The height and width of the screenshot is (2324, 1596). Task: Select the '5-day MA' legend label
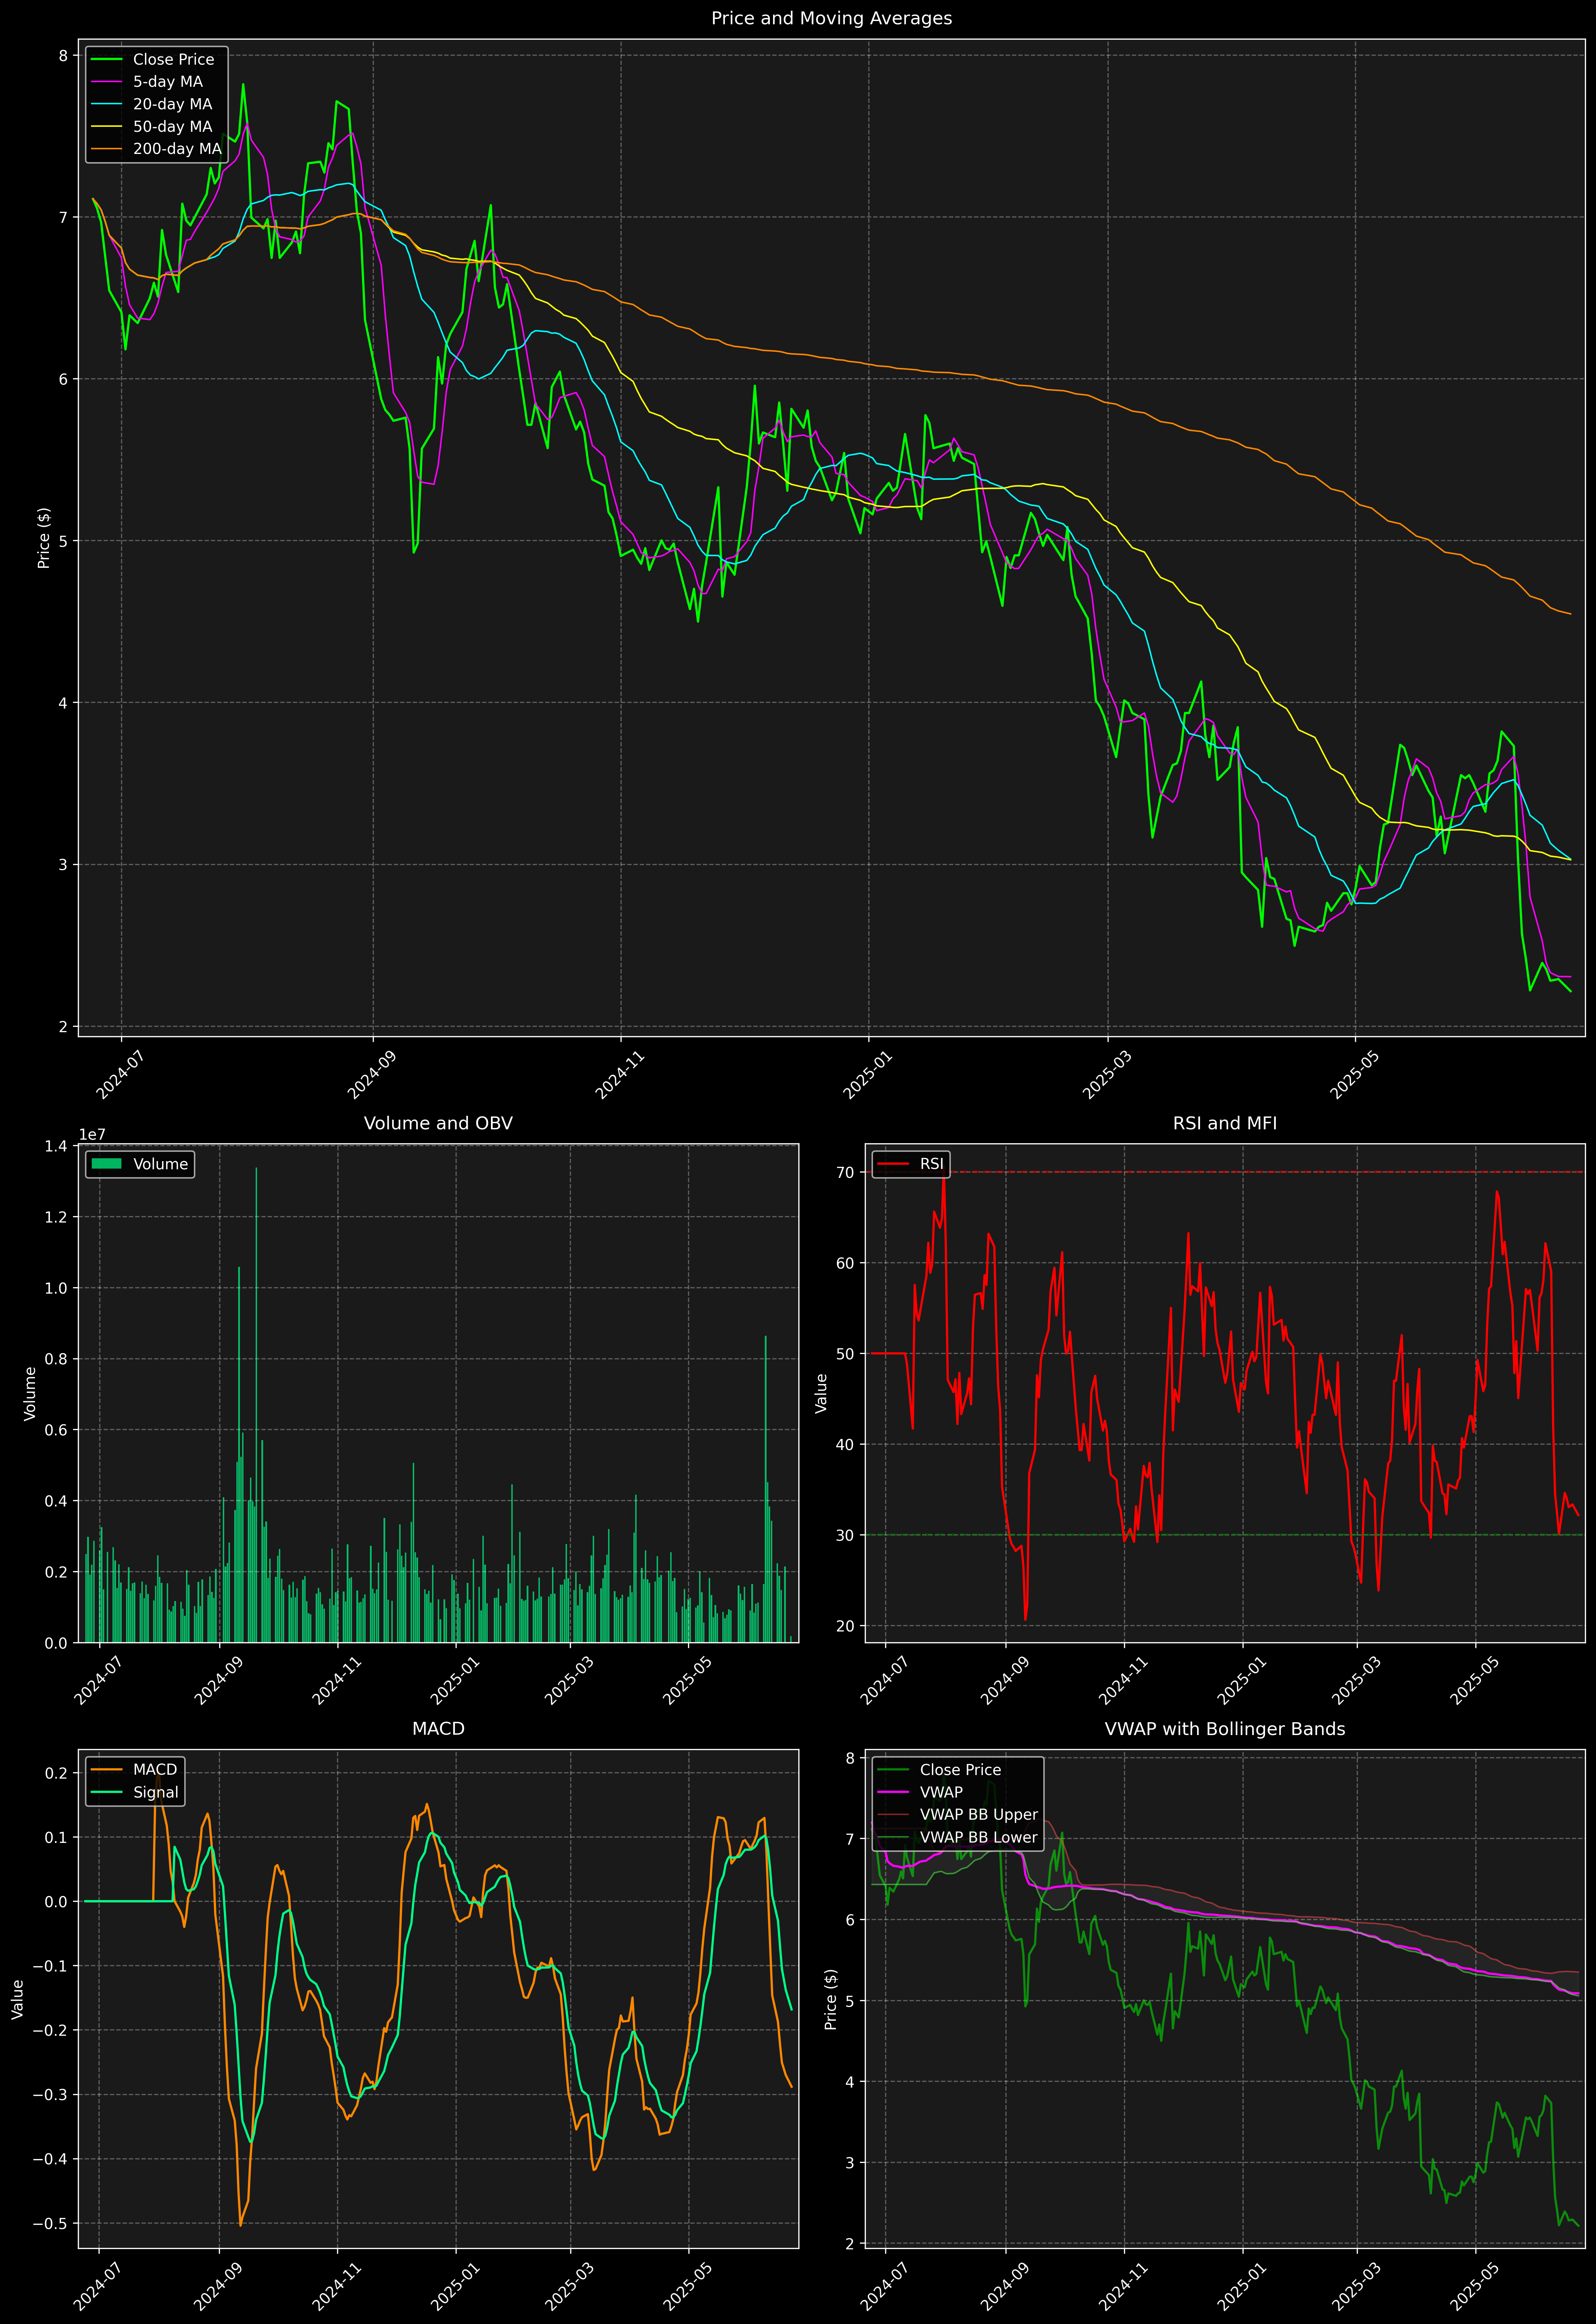point(168,82)
